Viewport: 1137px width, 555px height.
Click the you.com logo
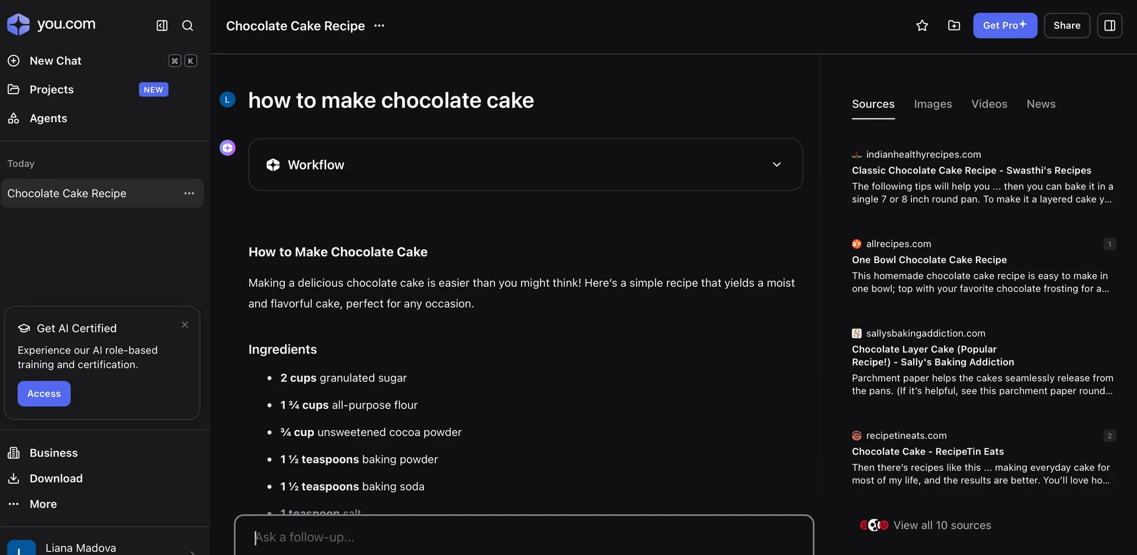[x=51, y=24]
